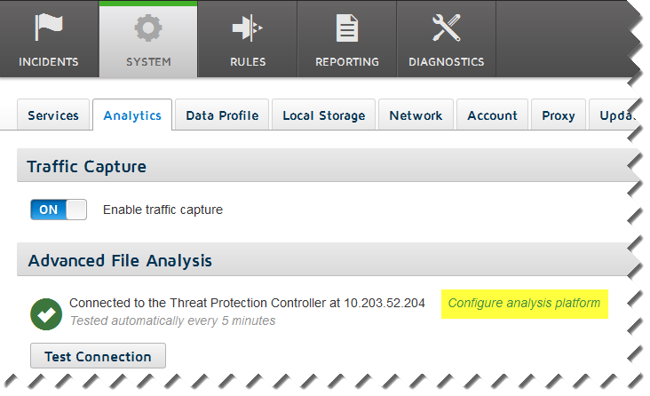
Task: Click the Configure analysis platform link
Action: [x=524, y=304]
